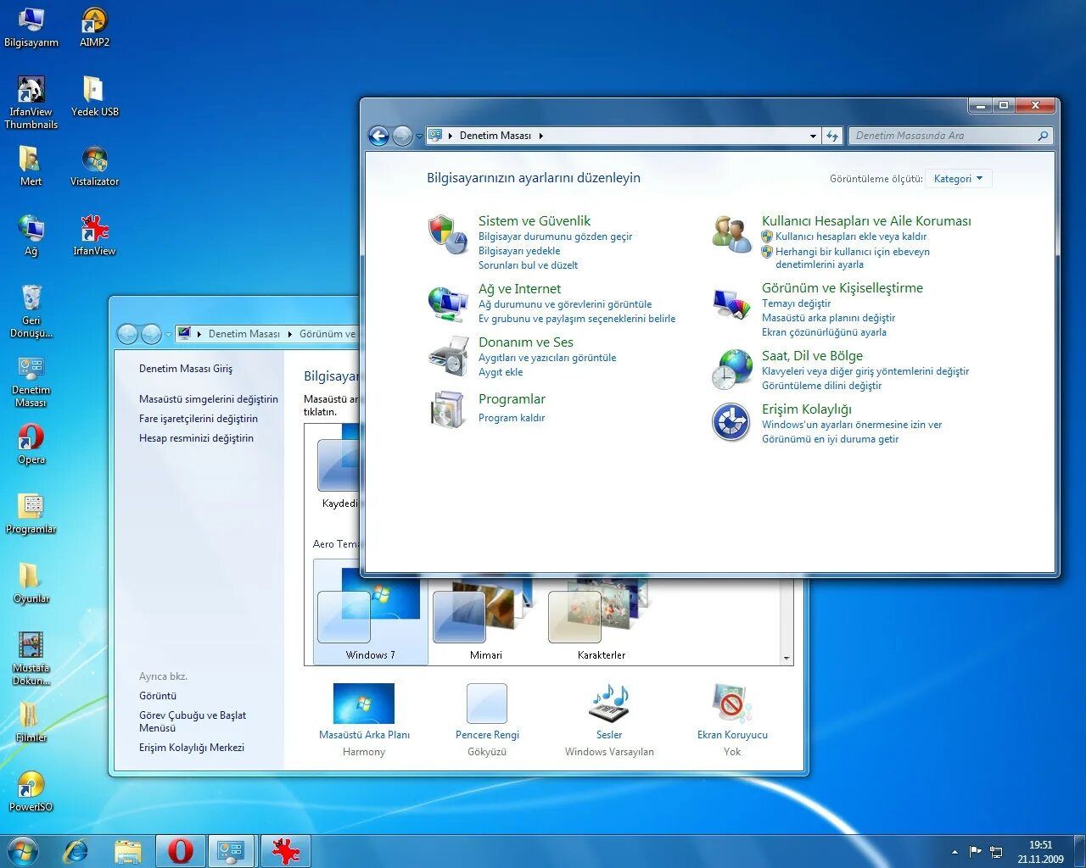The width and height of the screenshot is (1086, 868).
Task: Open Temayı değiştir link
Action: [796, 303]
